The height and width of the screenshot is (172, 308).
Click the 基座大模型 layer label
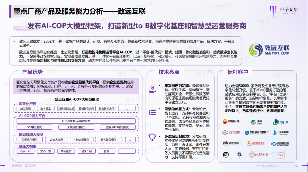coord(27,146)
